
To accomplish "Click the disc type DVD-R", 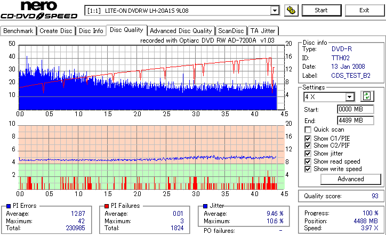I will point(342,49).
